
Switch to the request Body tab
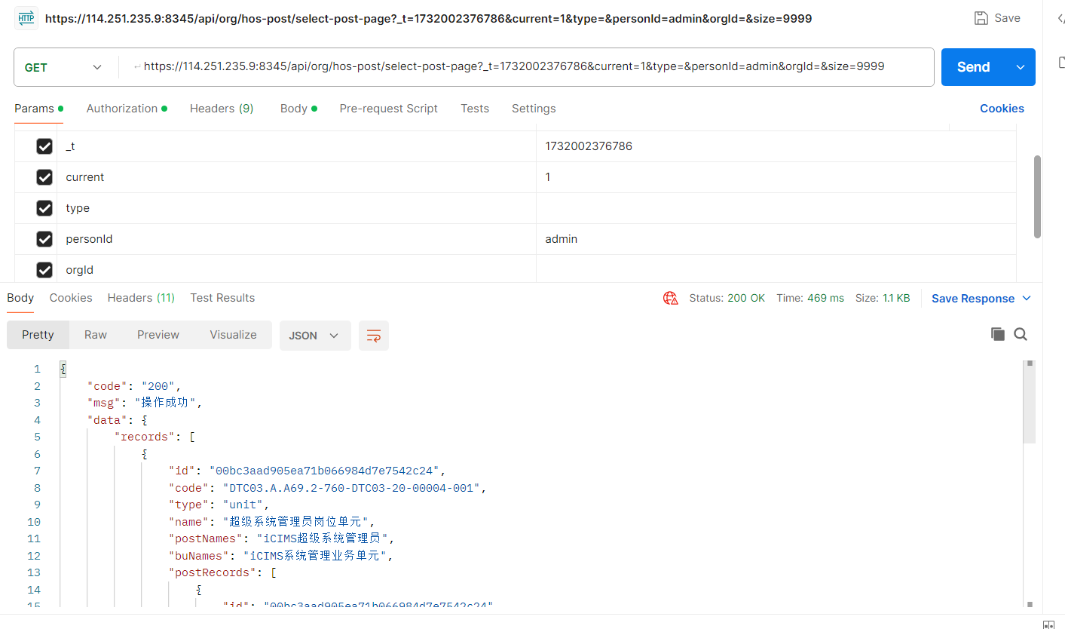tap(298, 109)
